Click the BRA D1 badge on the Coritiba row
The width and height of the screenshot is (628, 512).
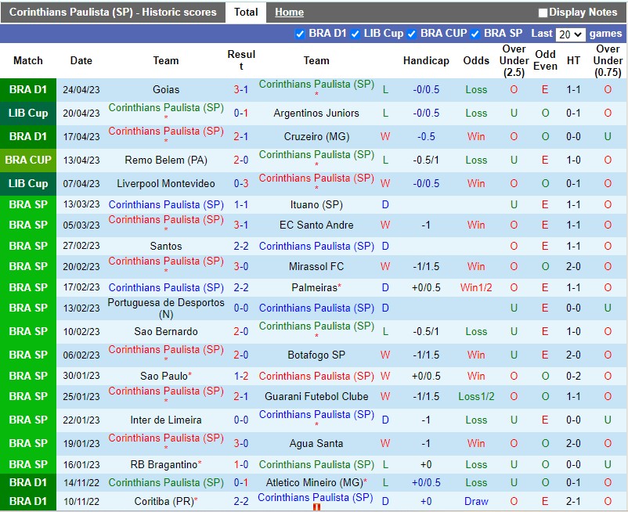point(28,501)
